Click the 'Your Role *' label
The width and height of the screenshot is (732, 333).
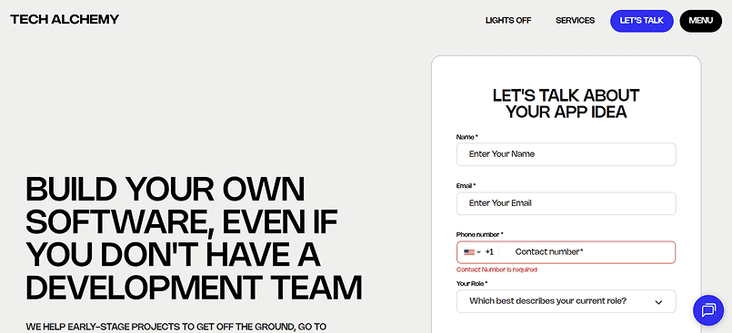pyautogui.click(x=472, y=283)
